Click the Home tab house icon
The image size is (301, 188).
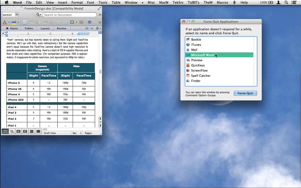click(x=7, y=28)
